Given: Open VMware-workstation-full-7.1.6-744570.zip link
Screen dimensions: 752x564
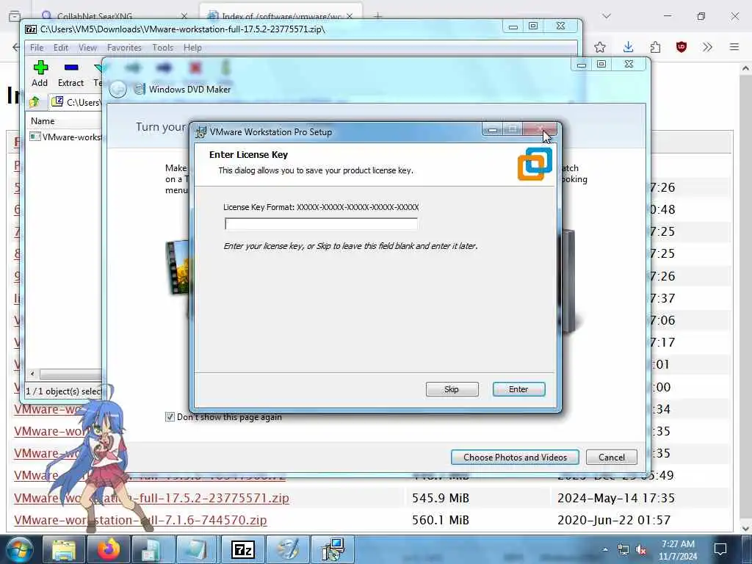Looking at the screenshot, I should pos(140,520).
